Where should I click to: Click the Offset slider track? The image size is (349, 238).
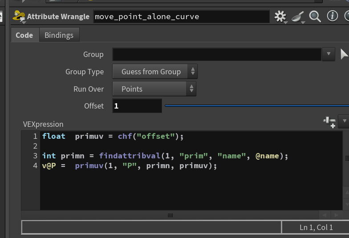pos(256,106)
